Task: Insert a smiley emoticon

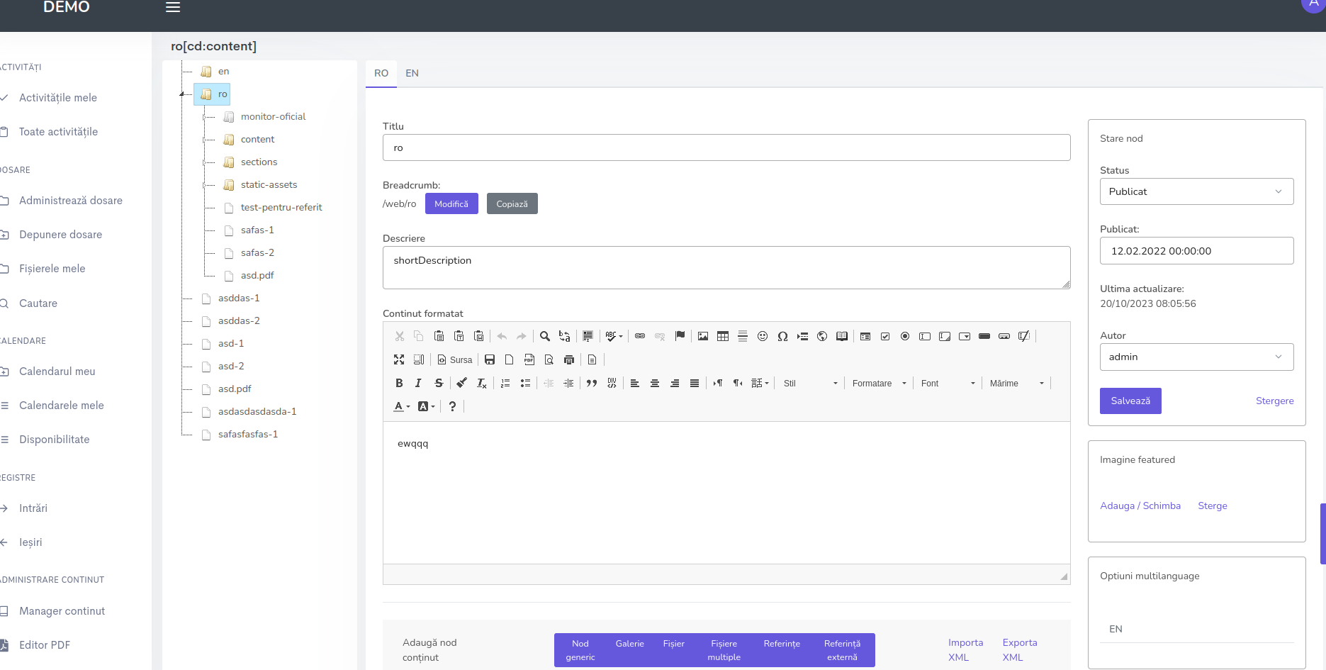Action: 763,336
